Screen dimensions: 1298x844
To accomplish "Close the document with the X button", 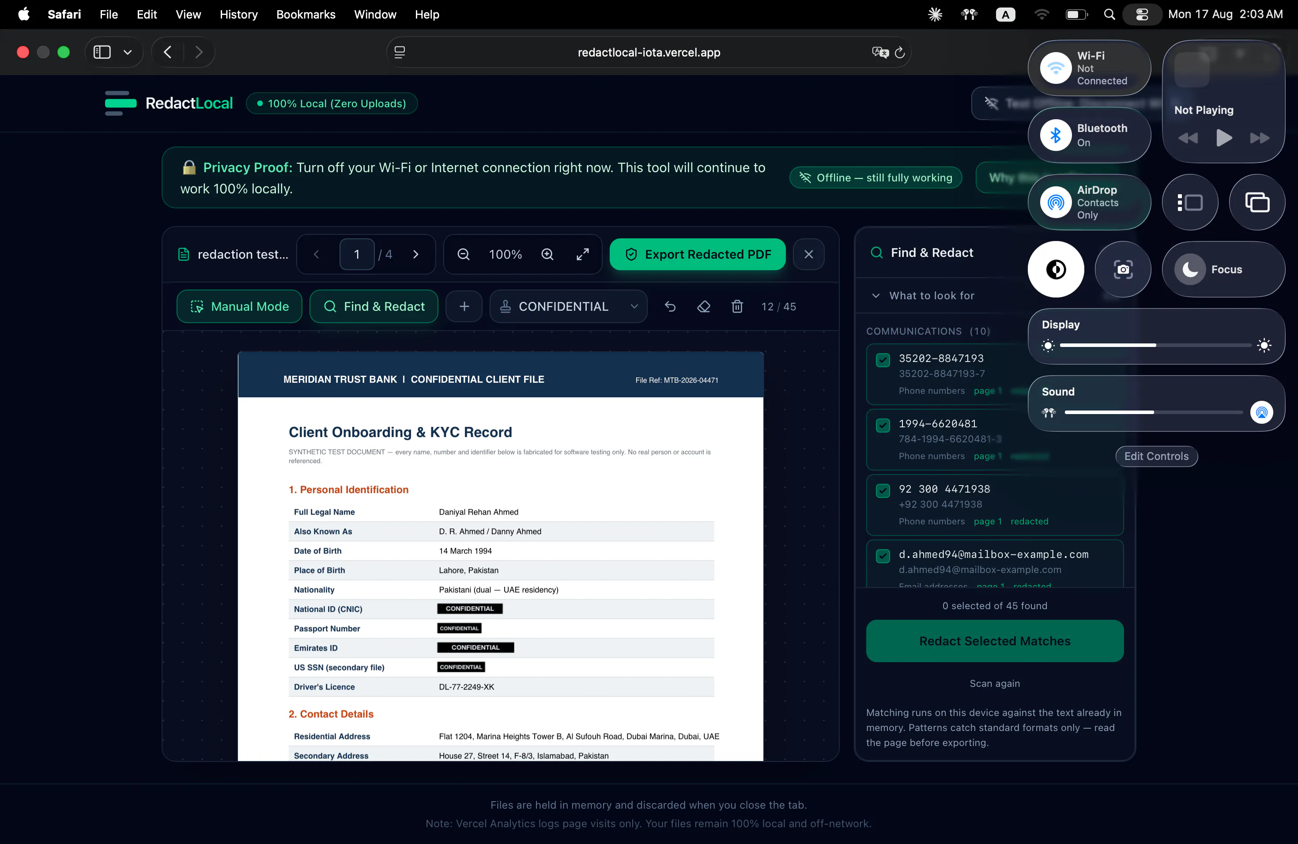I will click(809, 254).
